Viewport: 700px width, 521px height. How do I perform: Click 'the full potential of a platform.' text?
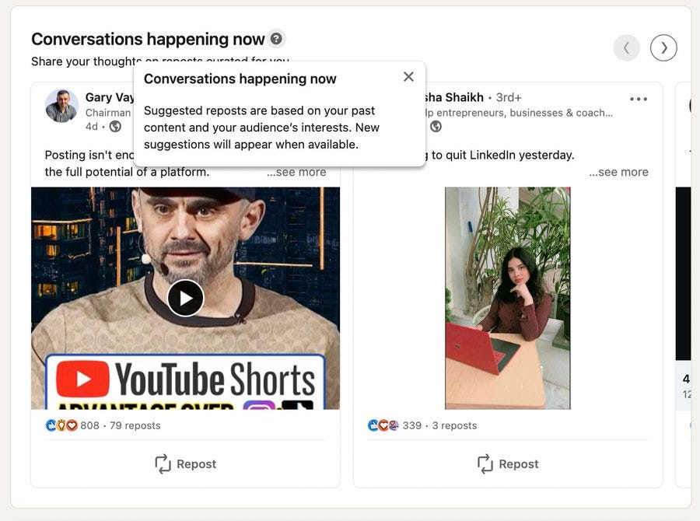click(127, 172)
